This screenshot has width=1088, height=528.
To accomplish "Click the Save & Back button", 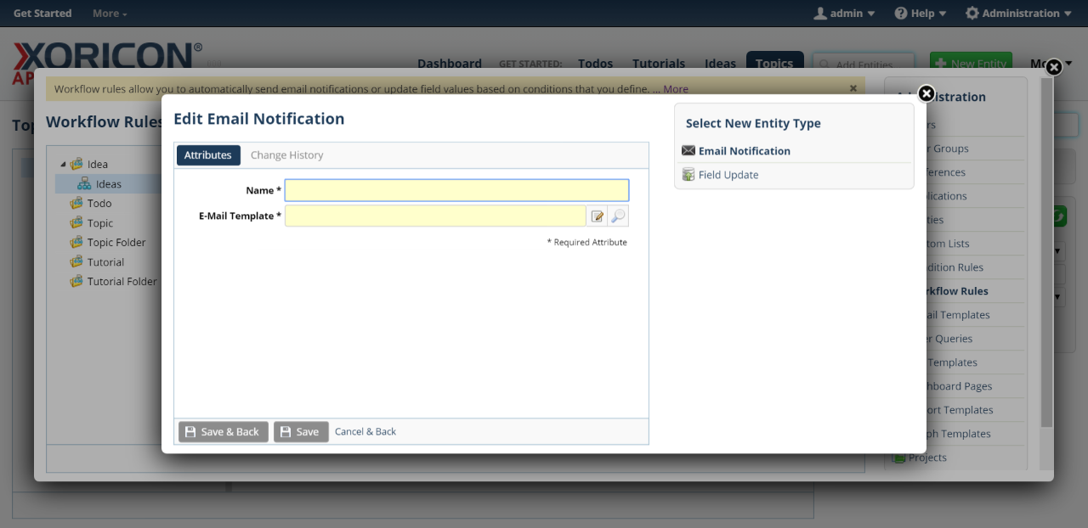I will (223, 432).
